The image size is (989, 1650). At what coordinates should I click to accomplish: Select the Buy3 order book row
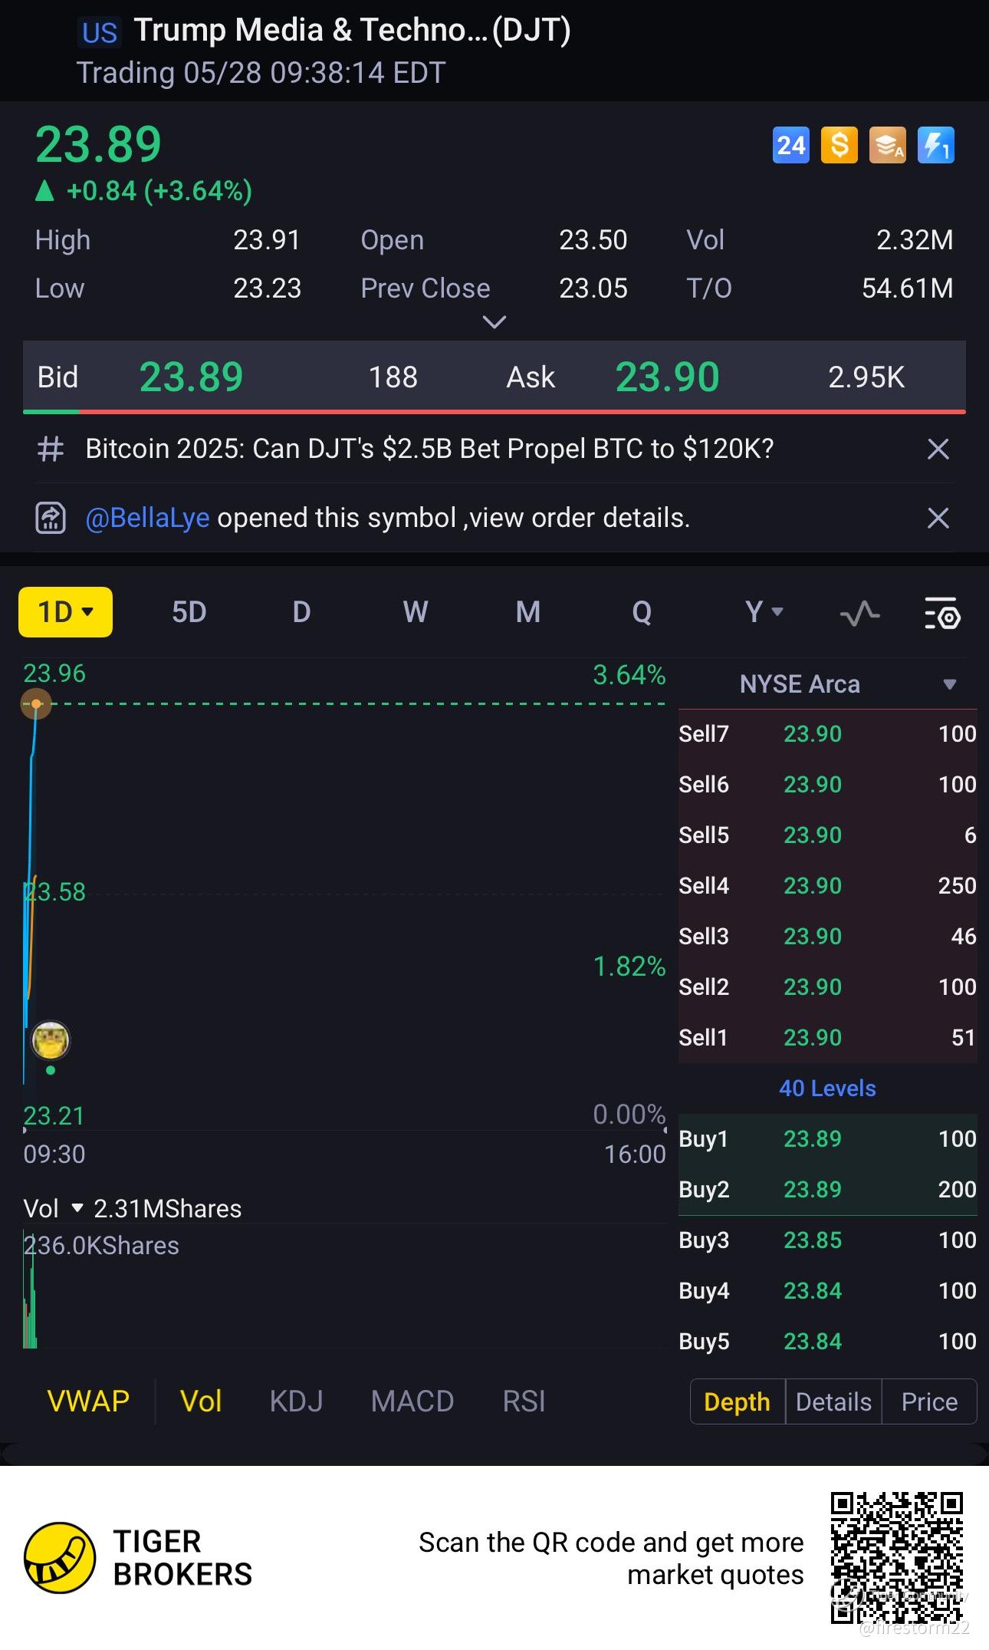828,1240
